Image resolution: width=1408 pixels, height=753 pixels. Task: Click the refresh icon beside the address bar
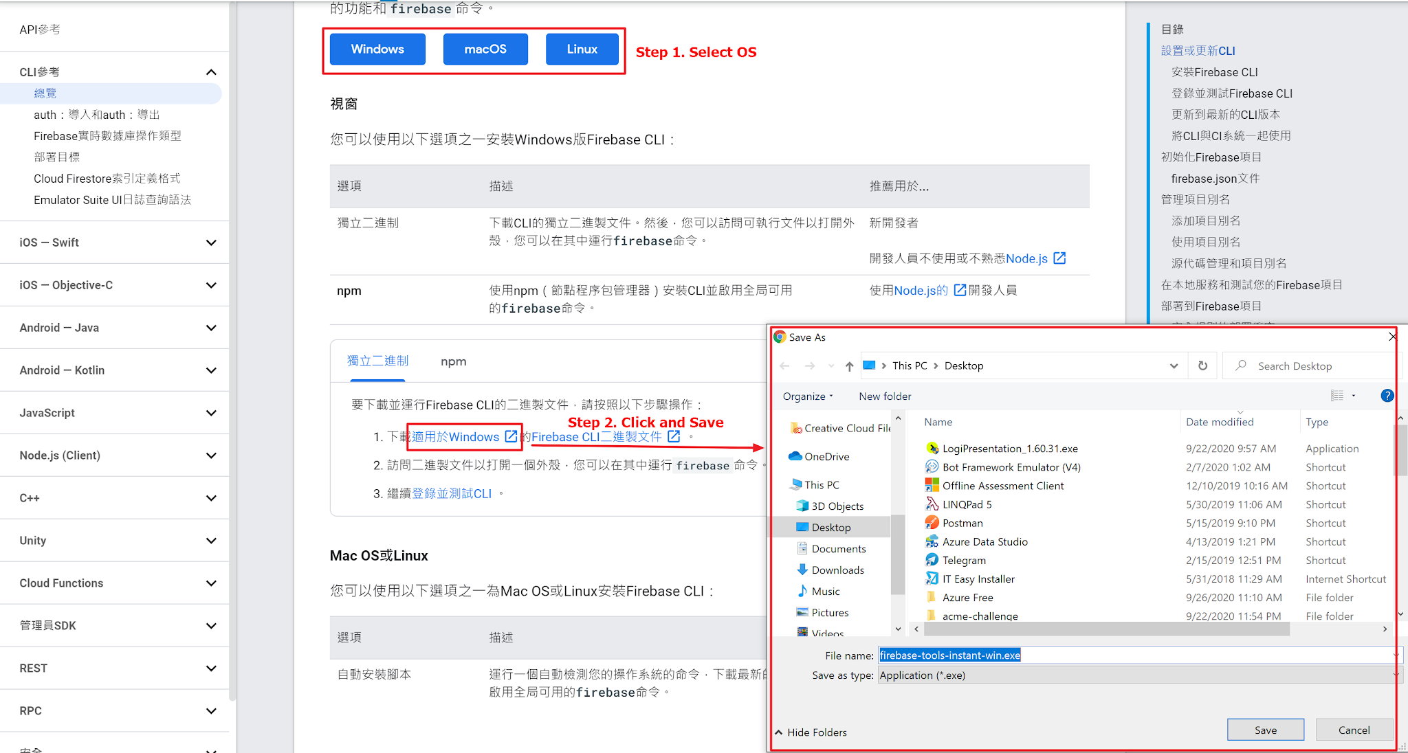tap(1202, 366)
